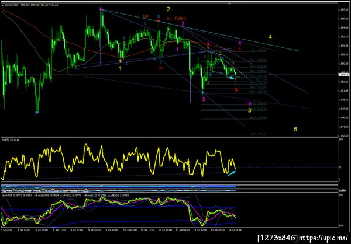
Task: Select the blue up-arrow above magenta '3'
Action: (203, 92)
